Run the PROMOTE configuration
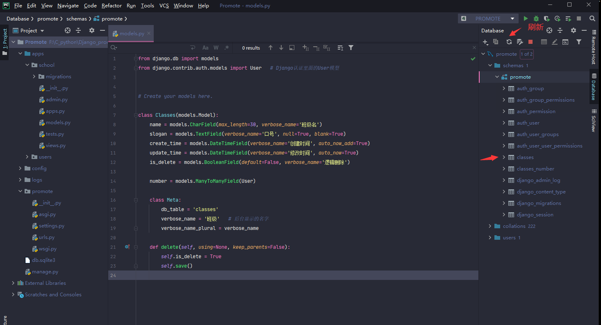This screenshot has height=325, width=601. click(x=526, y=18)
